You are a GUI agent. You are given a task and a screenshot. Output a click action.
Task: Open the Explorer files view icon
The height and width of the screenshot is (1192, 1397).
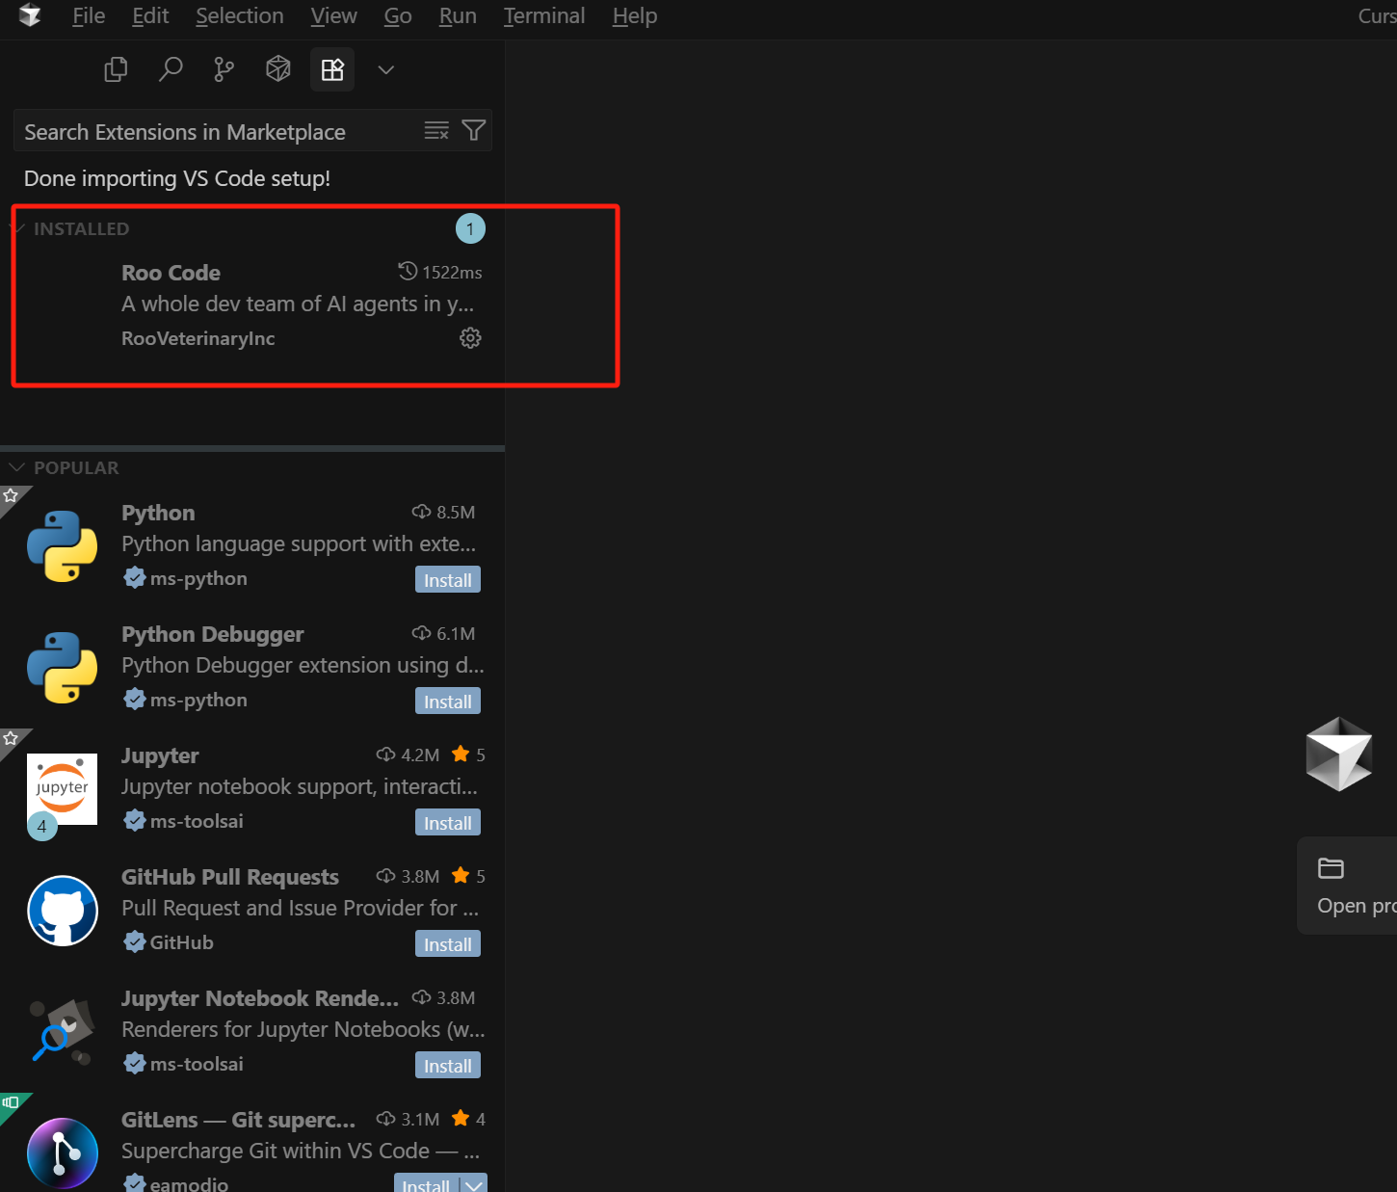(x=116, y=69)
